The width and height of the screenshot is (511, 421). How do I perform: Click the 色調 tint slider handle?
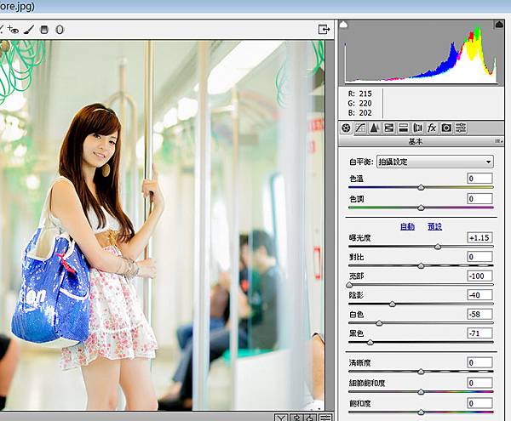point(421,208)
